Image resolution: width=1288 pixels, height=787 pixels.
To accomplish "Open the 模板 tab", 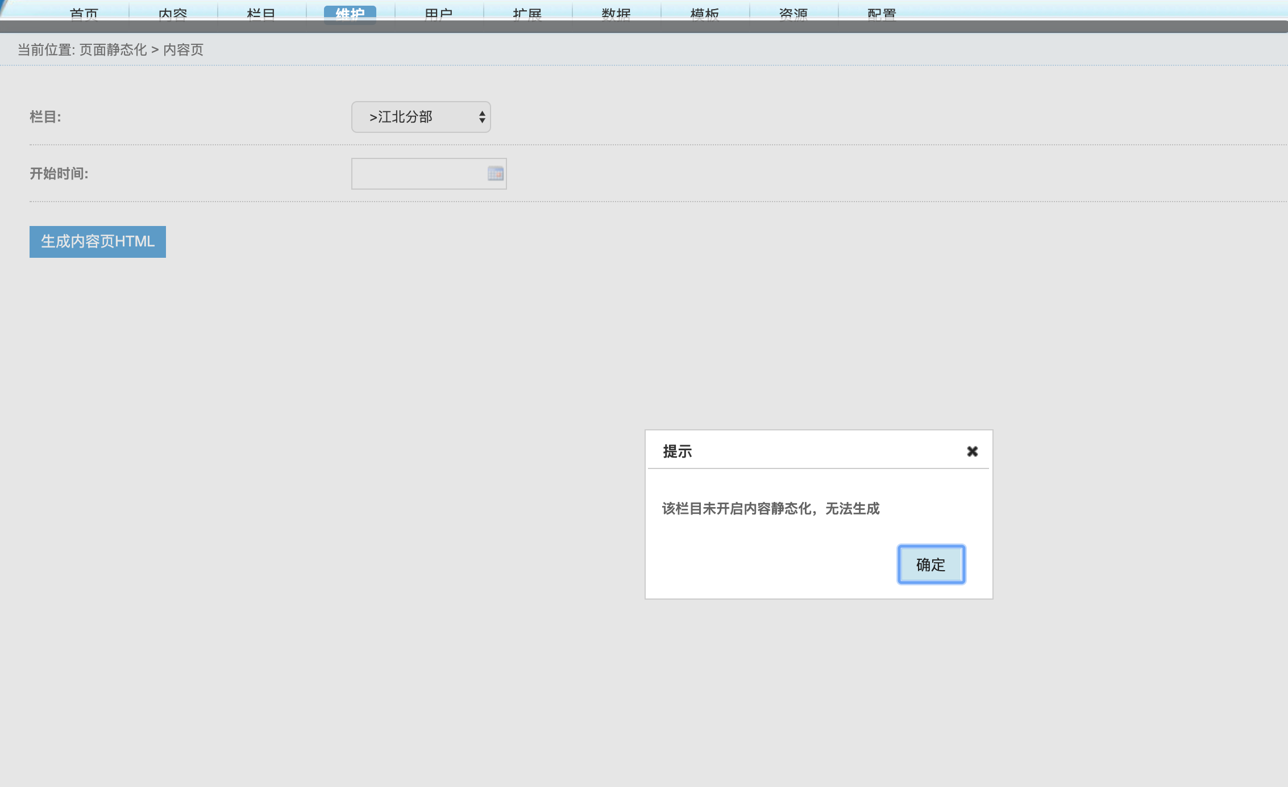I will (705, 13).
